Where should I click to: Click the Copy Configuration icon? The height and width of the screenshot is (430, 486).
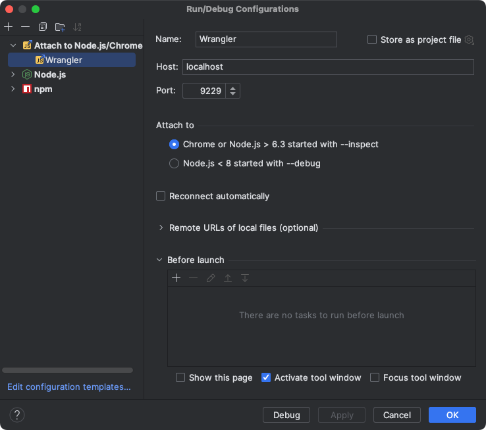click(43, 27)
